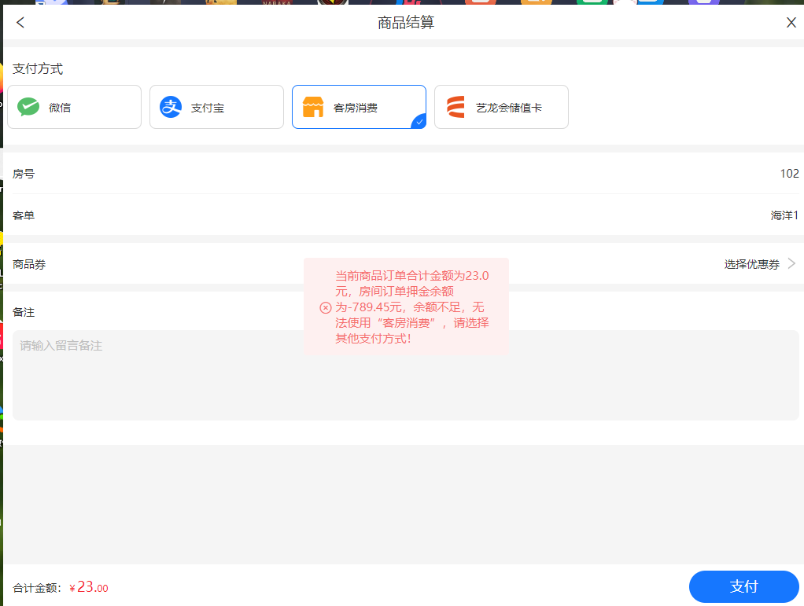Click the blue Alipay logo icon

coord(171,107)
